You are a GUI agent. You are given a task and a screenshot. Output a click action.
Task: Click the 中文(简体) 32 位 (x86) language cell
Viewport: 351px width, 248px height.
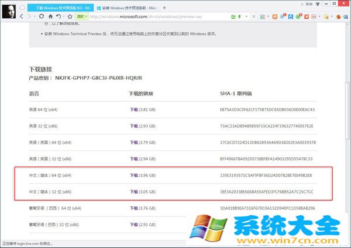pos(50,192)
